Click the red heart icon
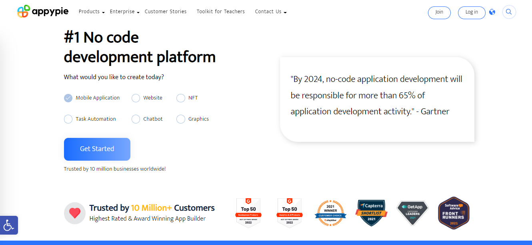The image size is (532, 245). (x=75, y=213)
